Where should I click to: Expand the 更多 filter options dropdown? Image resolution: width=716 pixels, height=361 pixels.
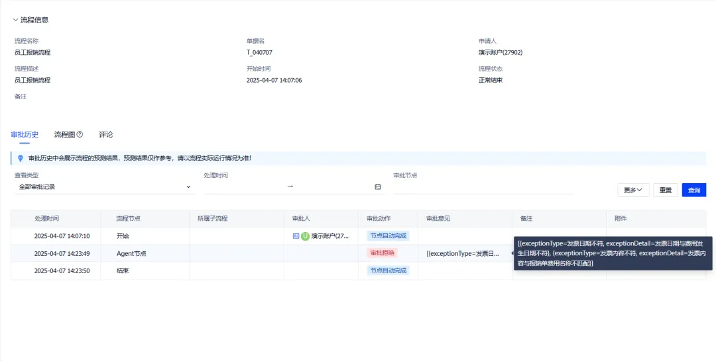pyautogui.click(x=633, y=190)
